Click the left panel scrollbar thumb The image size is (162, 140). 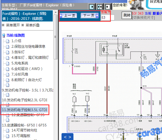tap(56, 37)
